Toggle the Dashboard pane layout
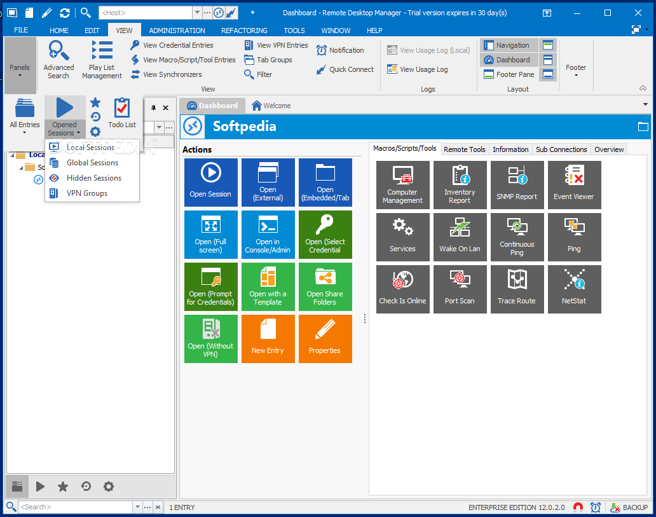656x517 pixels. 509,60
